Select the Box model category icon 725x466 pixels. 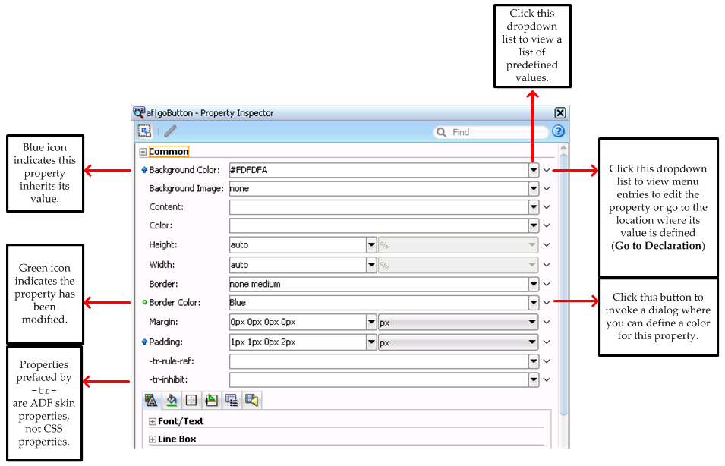[191, 400]
